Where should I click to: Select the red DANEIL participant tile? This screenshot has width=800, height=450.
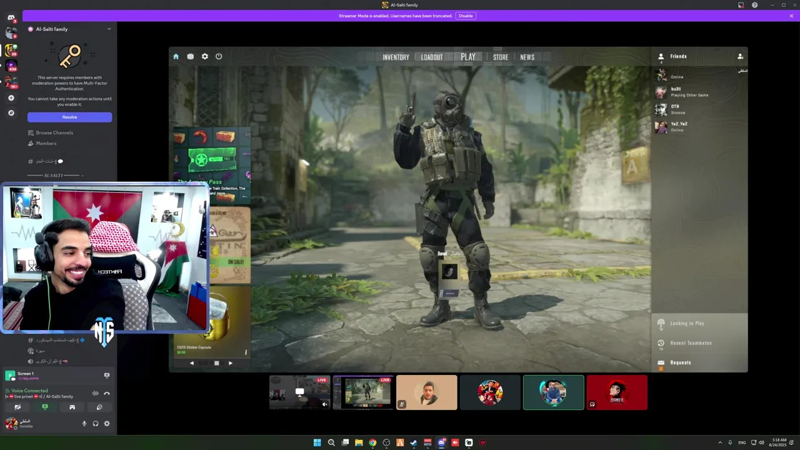point(617,392)
